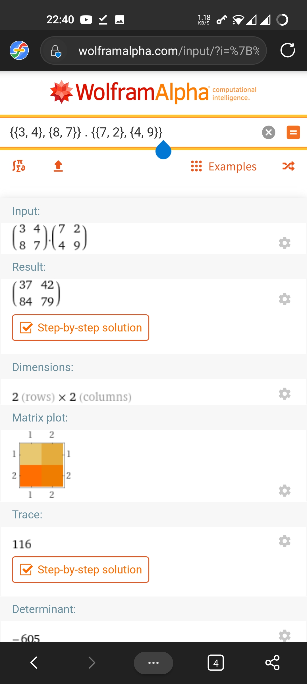Tap the matrix plot image
The height and width of the screenshot is (684, 307).
point(42,465)
